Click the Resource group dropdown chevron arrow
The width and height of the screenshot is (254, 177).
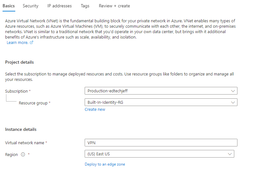pyautogui.click(x=233, y=103)
